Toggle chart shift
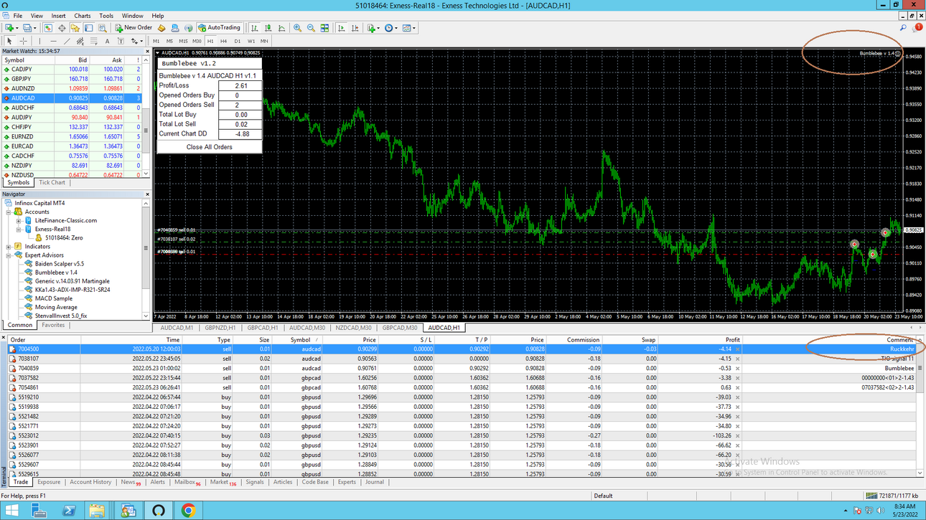The image size is (926, 520). 355,28
